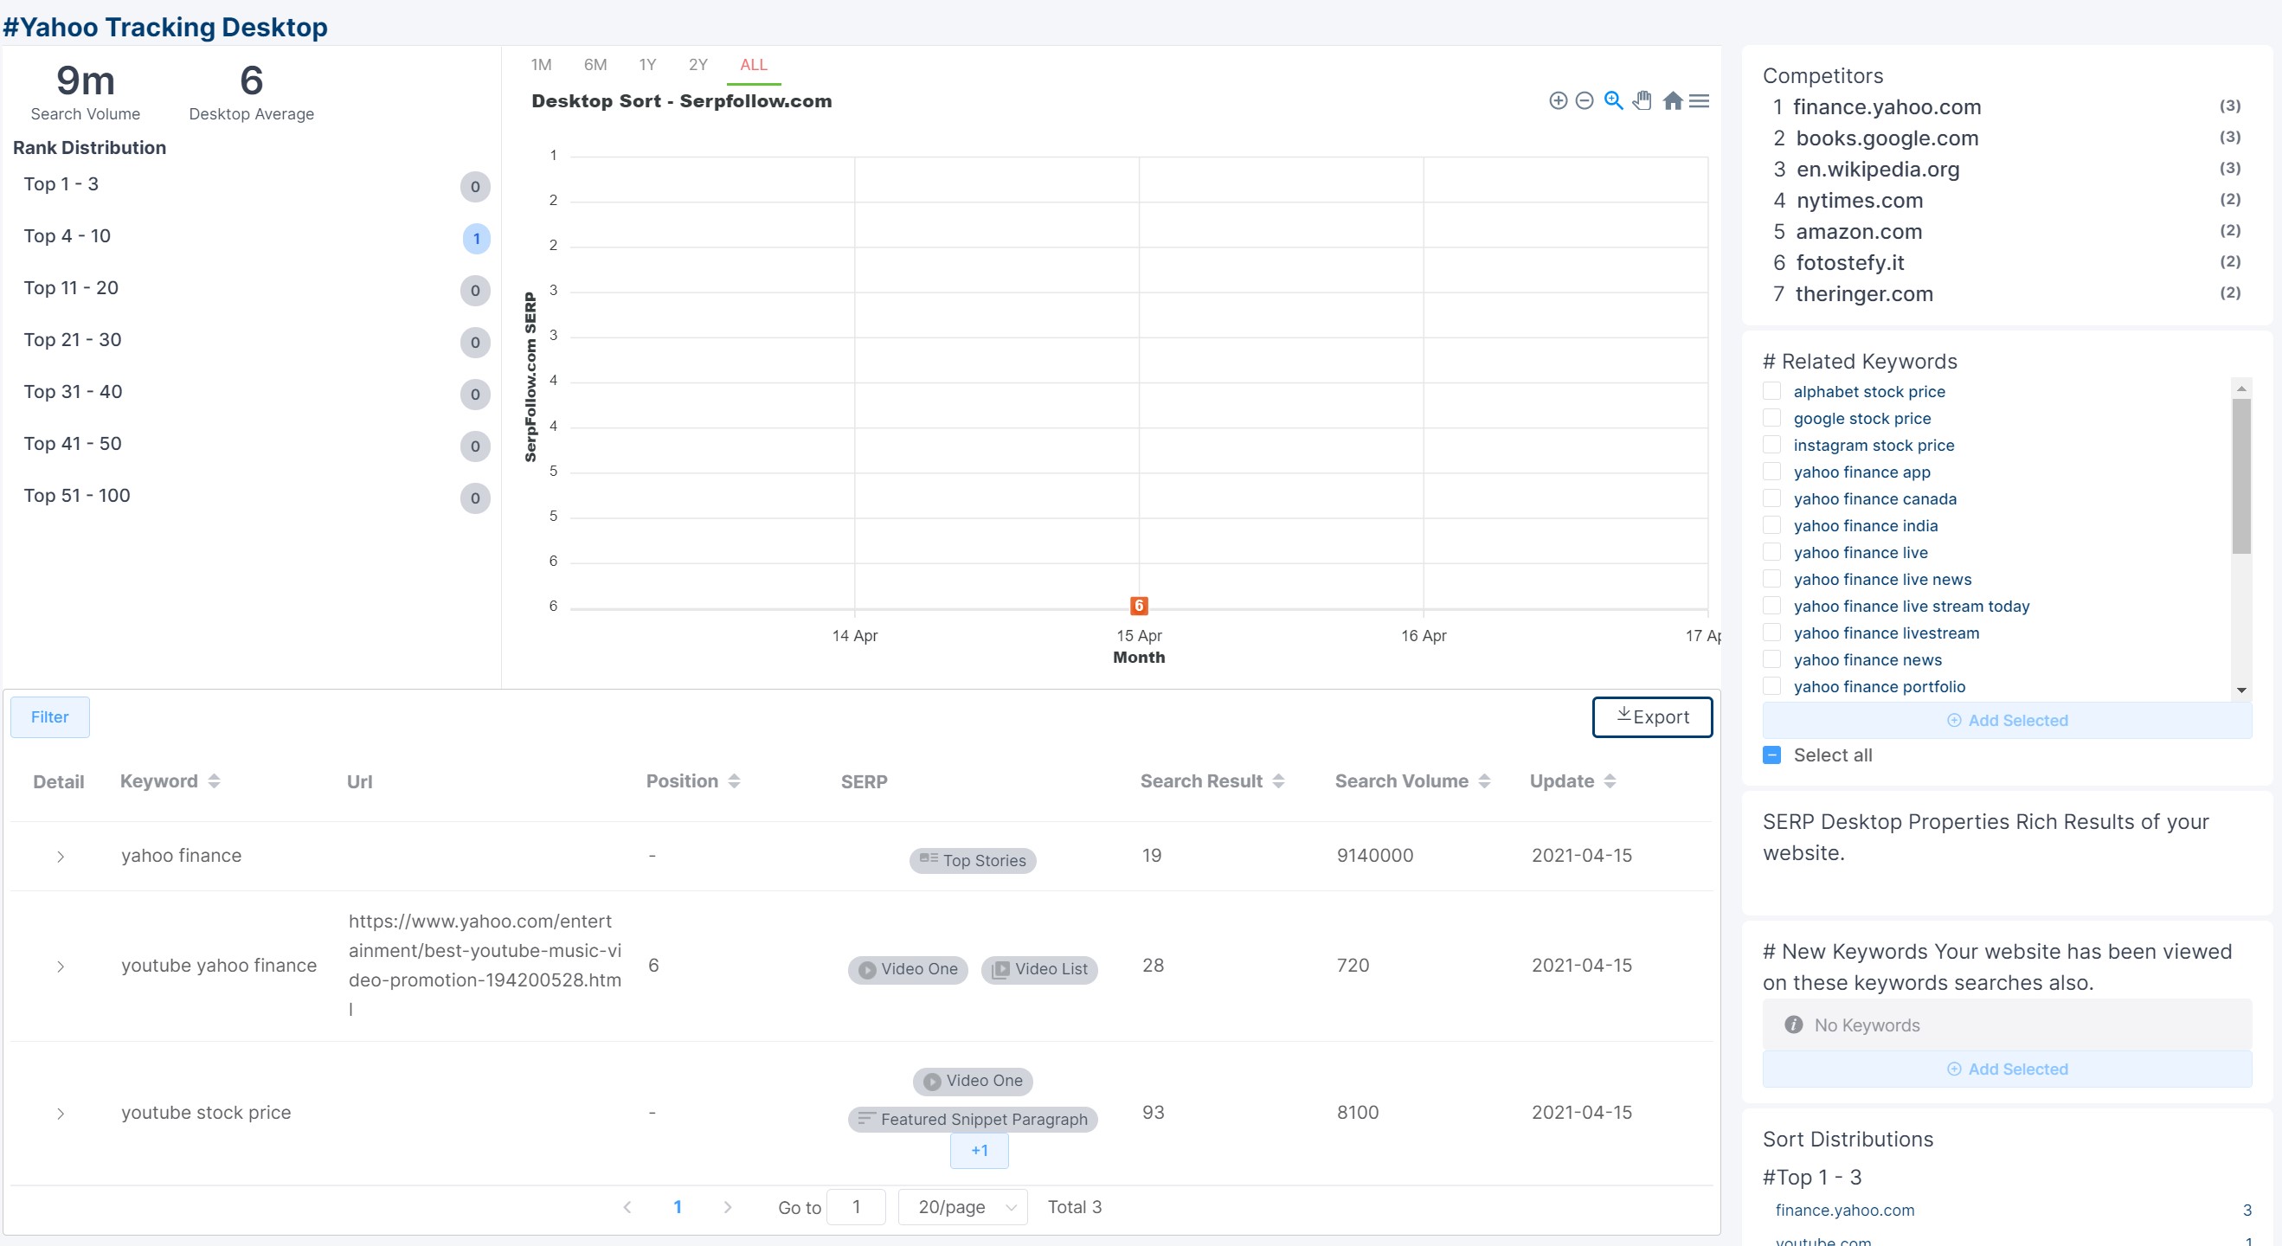Select competitor theringer.com

[x=1864, y=294]
